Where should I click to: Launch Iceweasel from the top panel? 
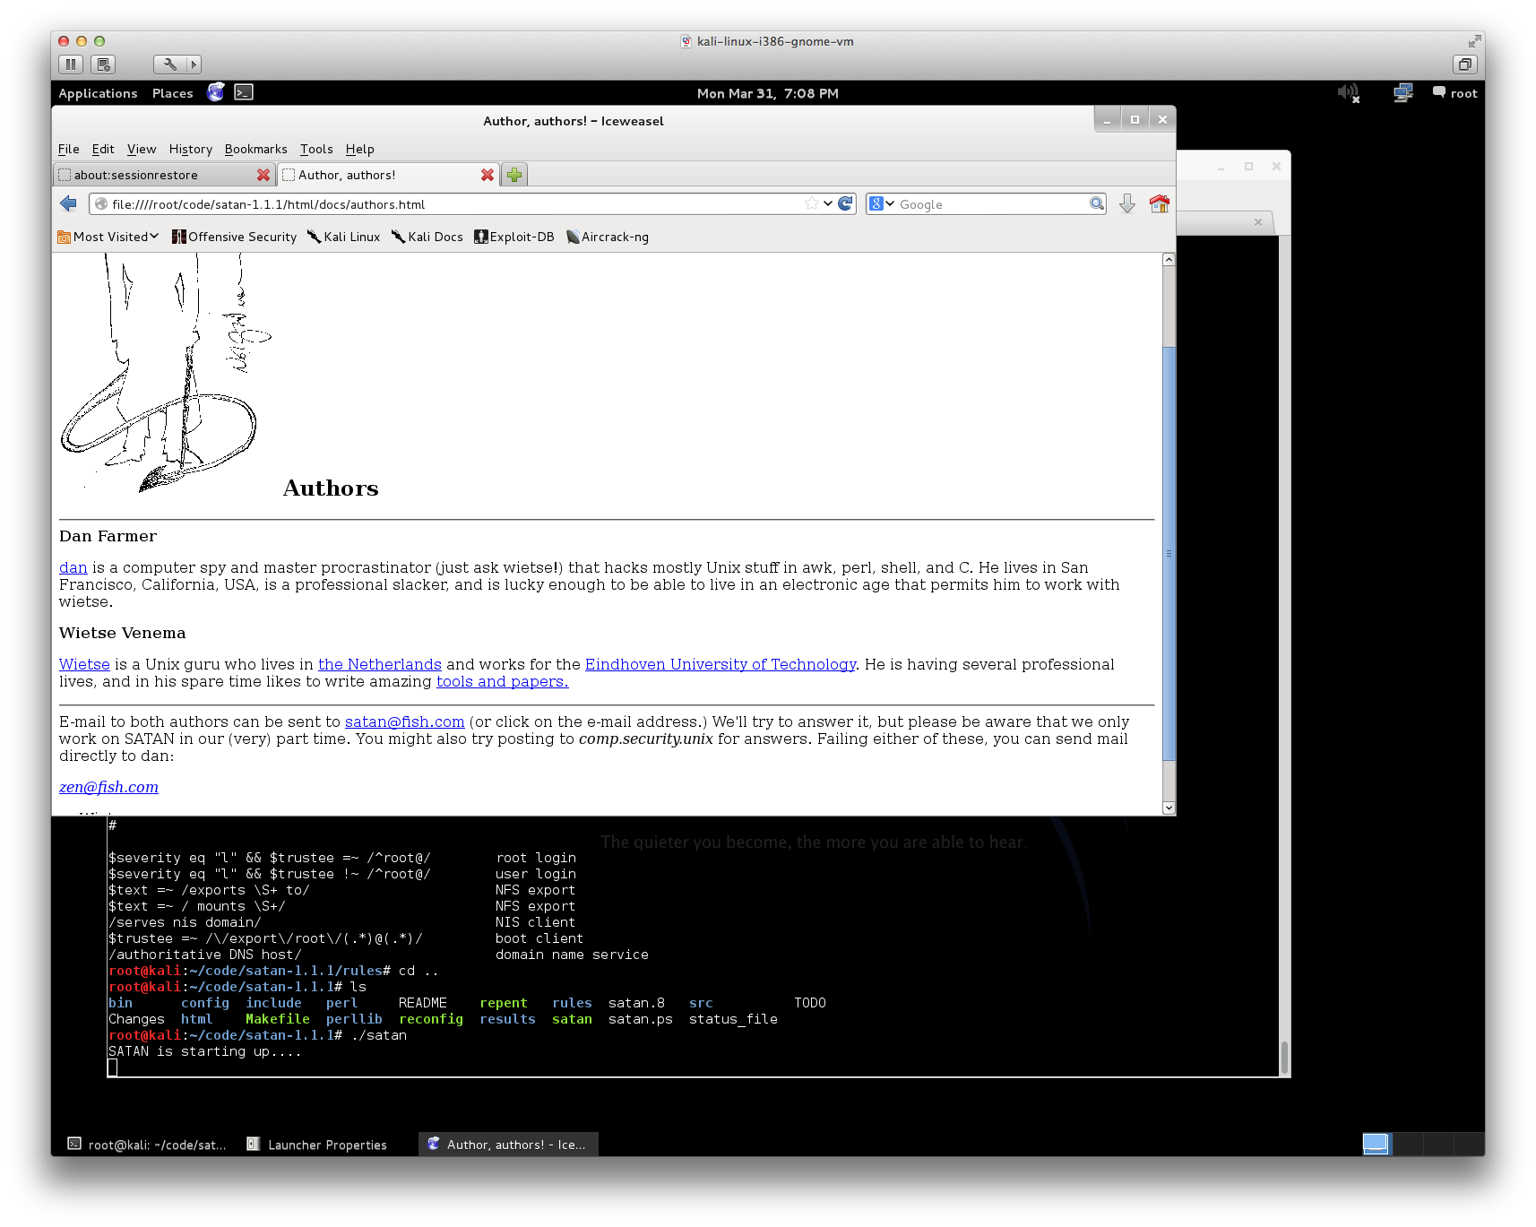click(216, 92)
